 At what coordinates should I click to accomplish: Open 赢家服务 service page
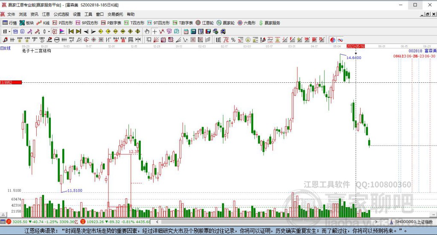pyautogui.click(x=270, y=23)
